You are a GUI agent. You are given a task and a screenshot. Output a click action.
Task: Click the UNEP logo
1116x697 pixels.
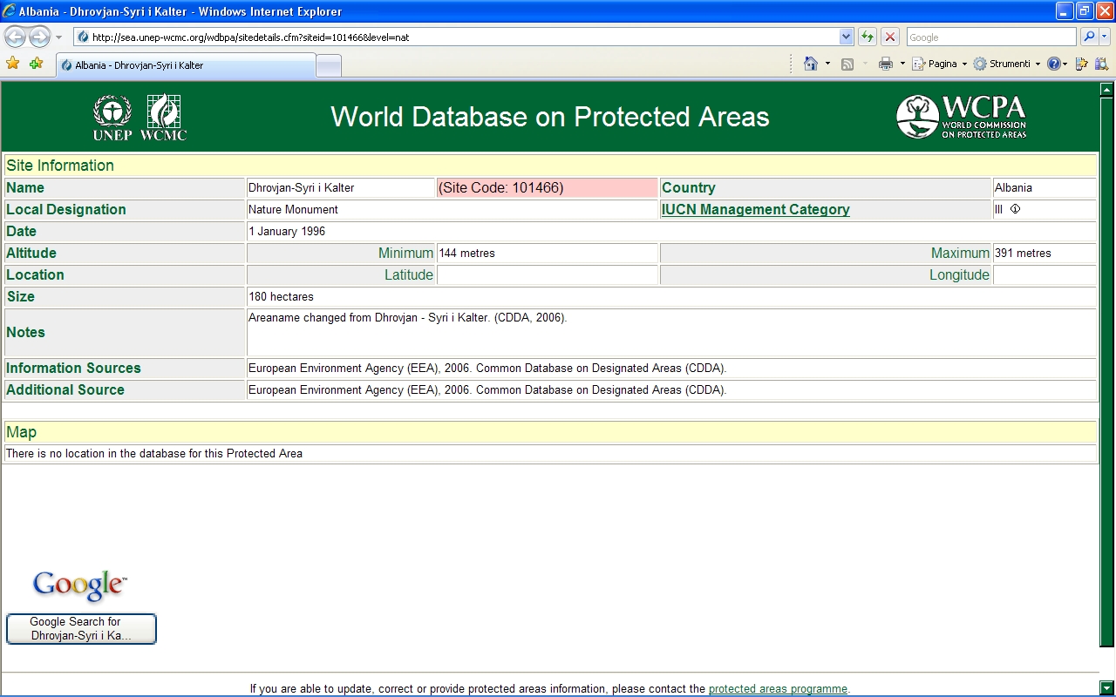(112, 118)
